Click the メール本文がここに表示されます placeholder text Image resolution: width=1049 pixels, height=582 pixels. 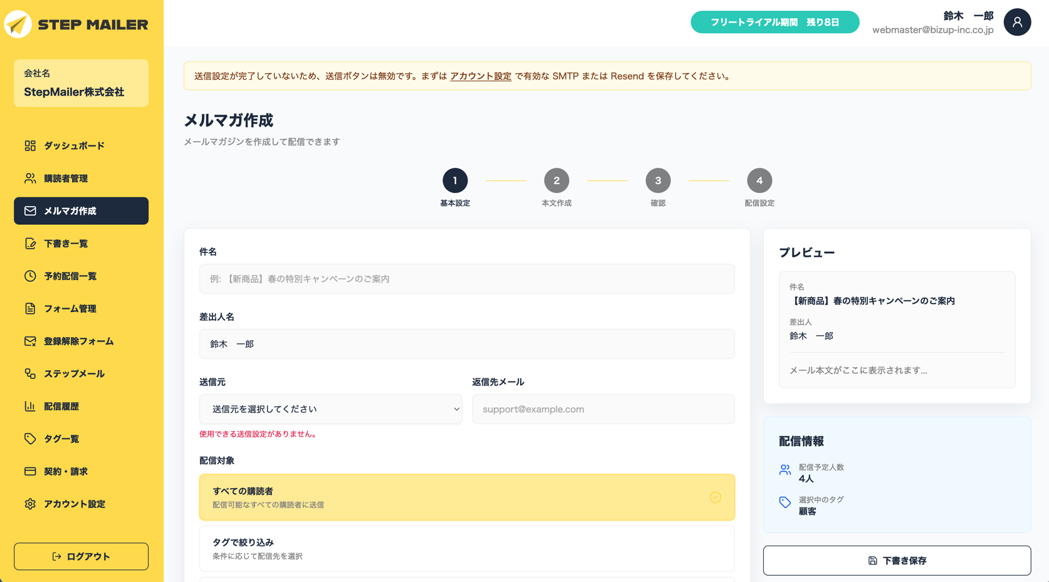pyautogui.click(x=858, y=371)
